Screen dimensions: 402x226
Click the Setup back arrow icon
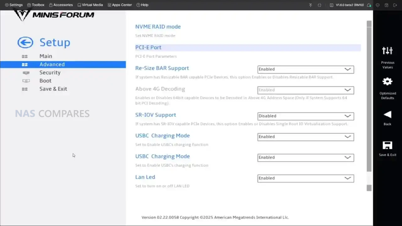[25, 42]
